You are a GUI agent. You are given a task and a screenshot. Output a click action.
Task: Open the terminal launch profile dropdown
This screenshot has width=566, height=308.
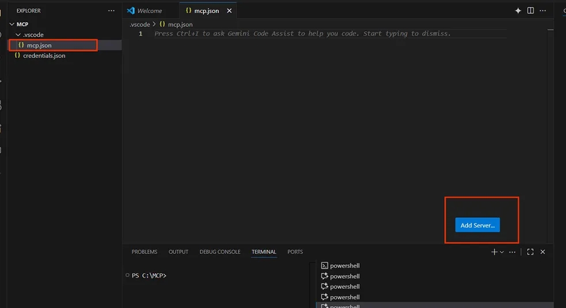[502, 252]
